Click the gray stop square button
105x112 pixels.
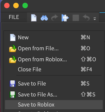(x=76, y=18)
